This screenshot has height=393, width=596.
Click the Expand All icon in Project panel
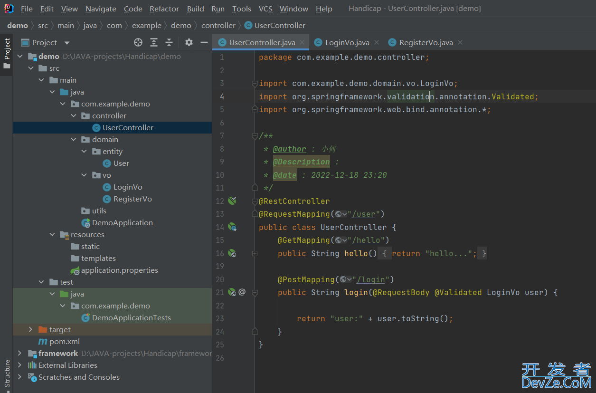coord(154,42)
